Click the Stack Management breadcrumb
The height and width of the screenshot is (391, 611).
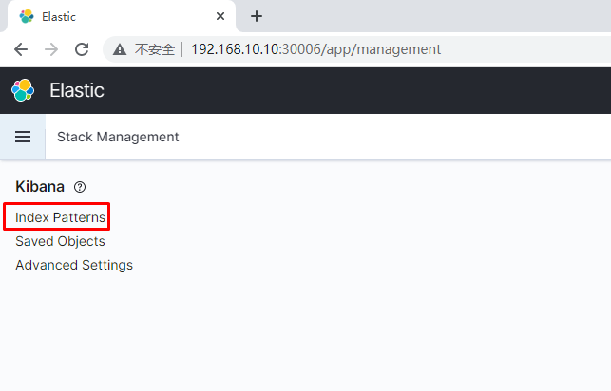tap(118, 137)
